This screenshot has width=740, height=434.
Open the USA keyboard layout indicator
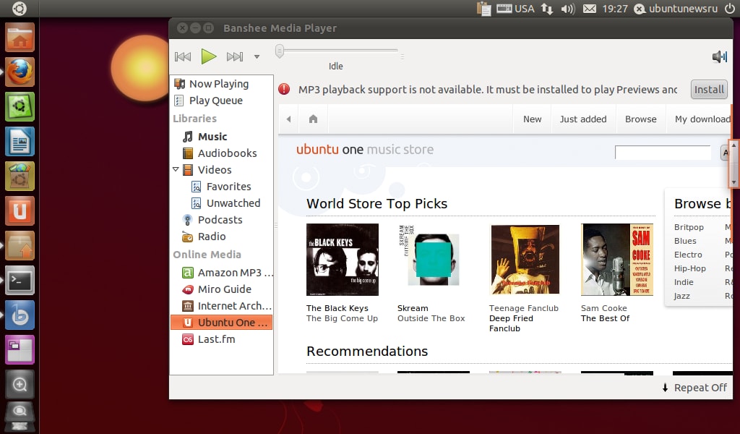(515, 9)
